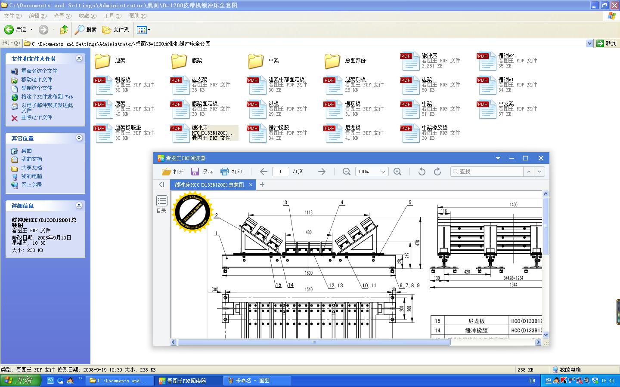Screen dimensions: 620x387
Task: Click 另存 save-as in PDF reader
Action: 202,172
